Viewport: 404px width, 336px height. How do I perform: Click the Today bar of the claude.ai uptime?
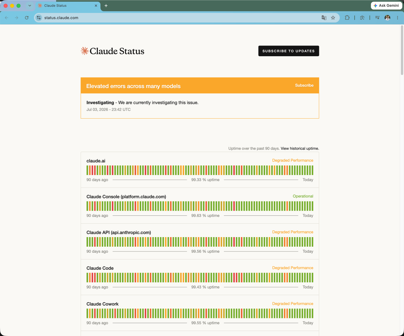312,170
